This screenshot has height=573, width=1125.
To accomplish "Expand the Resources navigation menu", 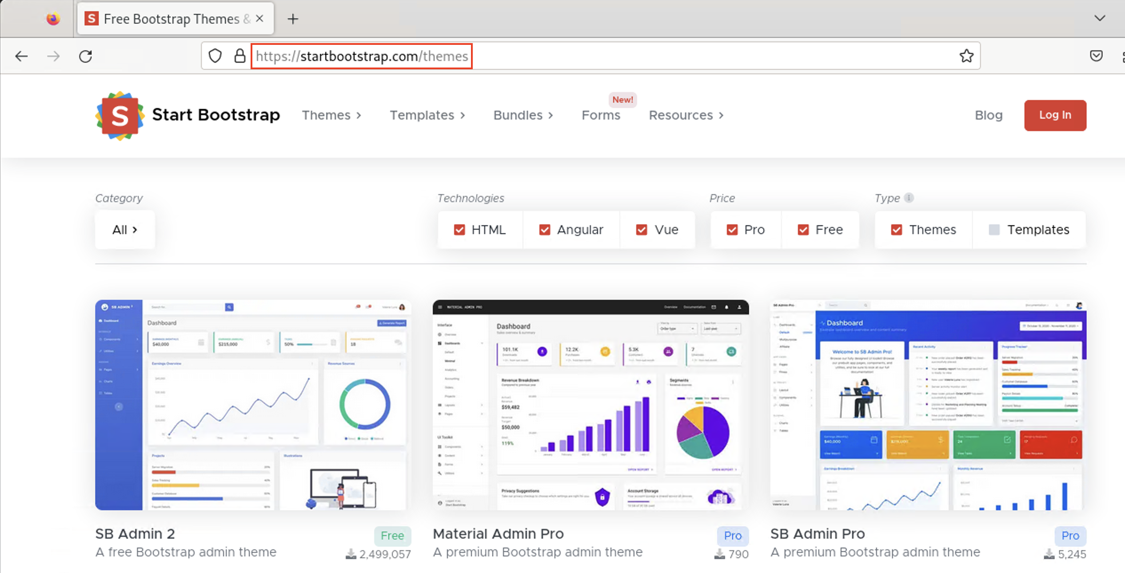I will [x=686, y=115].
